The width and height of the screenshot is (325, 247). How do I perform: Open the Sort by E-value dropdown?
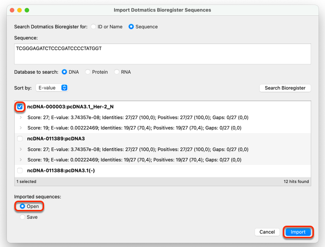pos(52,88)
